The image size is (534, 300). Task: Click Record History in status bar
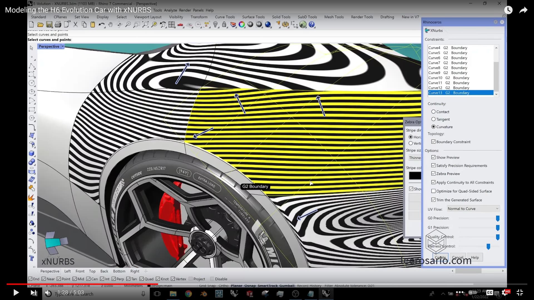pos(309,286)
